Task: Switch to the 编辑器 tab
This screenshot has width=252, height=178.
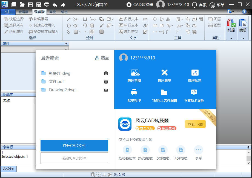Action: point(39,12)
